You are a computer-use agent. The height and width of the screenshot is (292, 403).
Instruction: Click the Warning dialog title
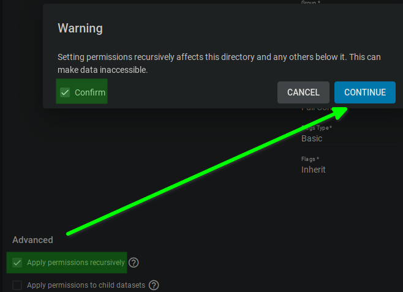pyautogui.click(x=80, y=28)
